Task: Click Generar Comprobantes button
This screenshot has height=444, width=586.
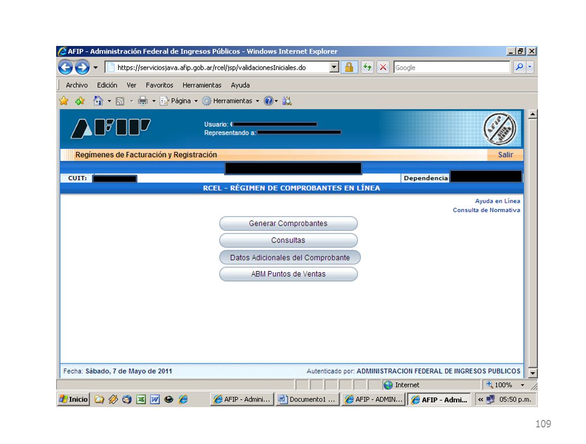Action: 288,223
